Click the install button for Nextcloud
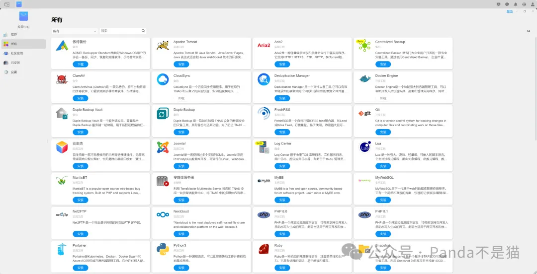Viewport: 537px width, 274px height. click(x=181, y=234)
